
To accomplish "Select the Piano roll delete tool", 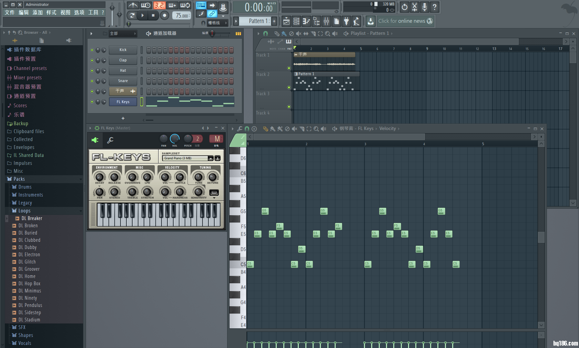I will (287, 129).
